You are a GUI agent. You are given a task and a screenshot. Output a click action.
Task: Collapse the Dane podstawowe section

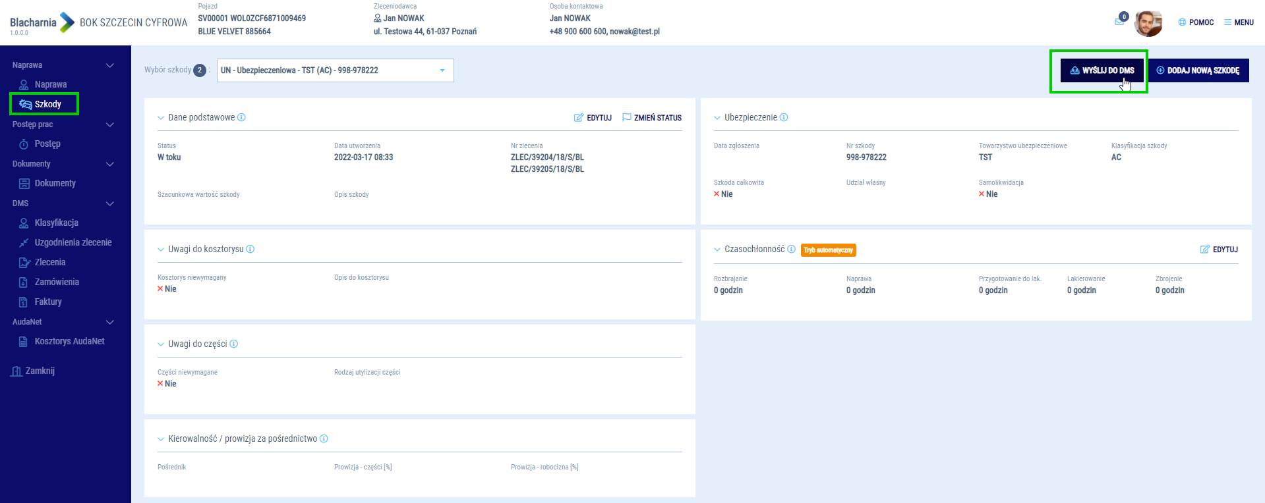161,118
